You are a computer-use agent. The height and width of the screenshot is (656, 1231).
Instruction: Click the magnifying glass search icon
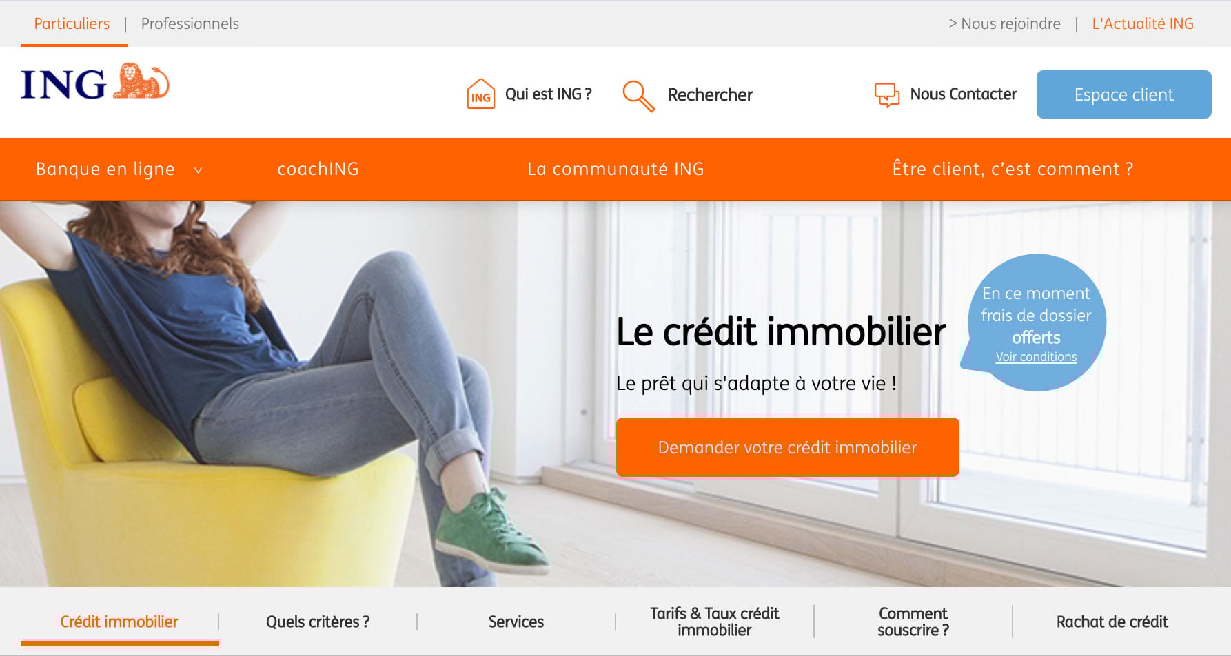pyautogui.click(x=638, y=96)
